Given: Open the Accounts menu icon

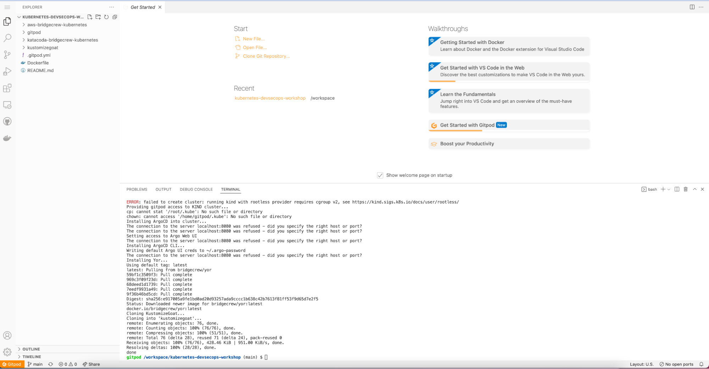Looking at the screenshot, I should [x=7, y=335].
